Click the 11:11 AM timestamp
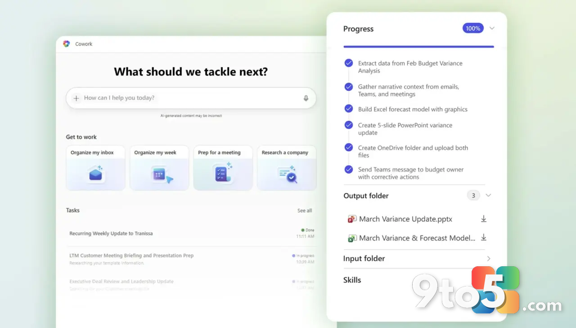Screen dimensions: 576x328 click(x=305, y=236)
